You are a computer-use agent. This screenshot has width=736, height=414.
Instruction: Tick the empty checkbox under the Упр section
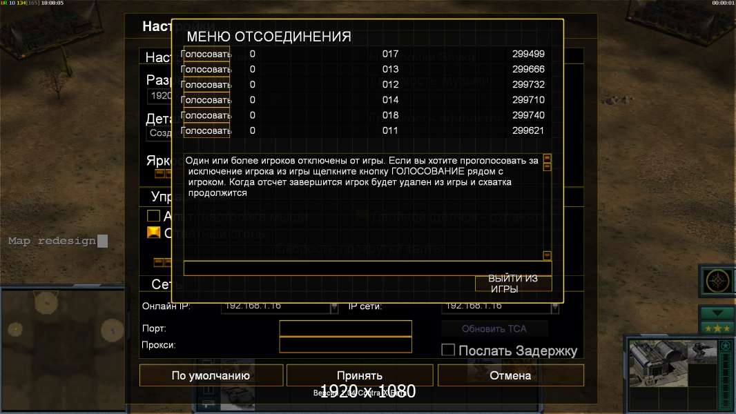153,216
